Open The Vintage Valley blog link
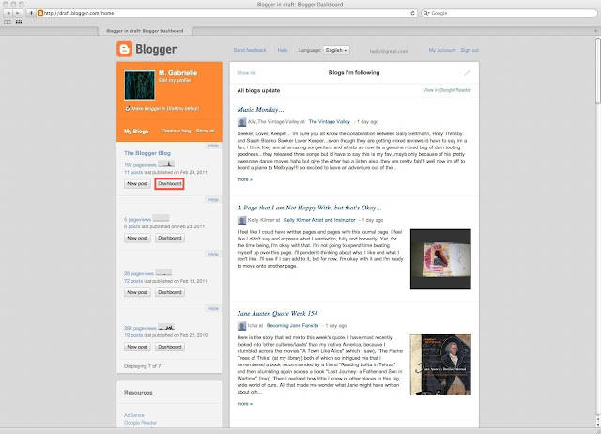Viewport: 601px width, 434px height. coord(330,122)
